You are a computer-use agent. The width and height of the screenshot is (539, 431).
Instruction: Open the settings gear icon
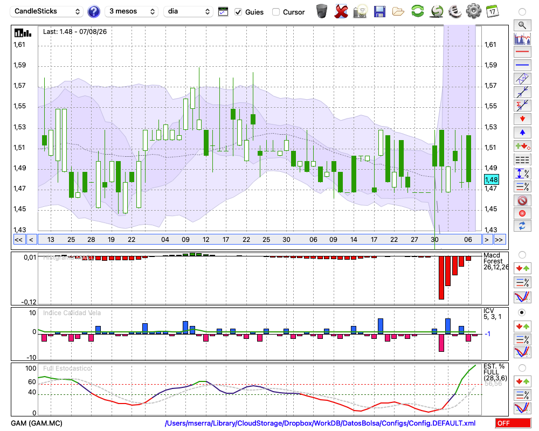click(x=473, y=11)
